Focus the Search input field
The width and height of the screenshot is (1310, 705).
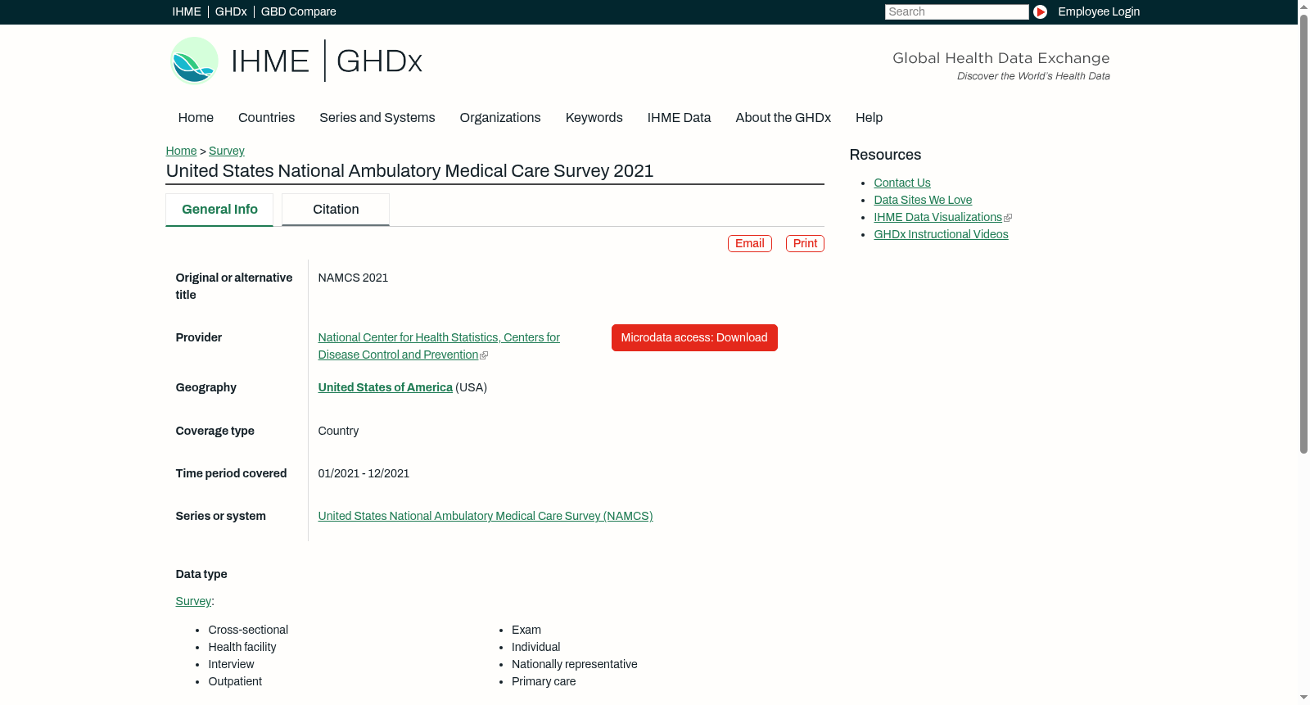[956, 11]
